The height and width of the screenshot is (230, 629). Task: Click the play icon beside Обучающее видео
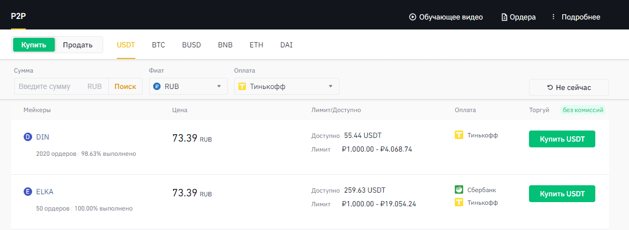pos(413,17)
